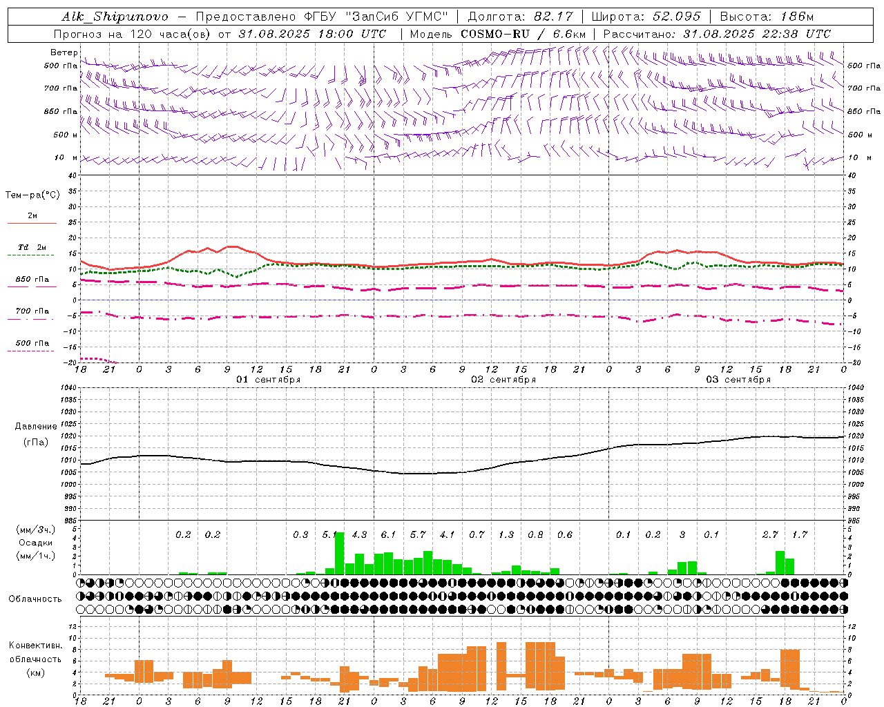The width and height of the screenshot is (884, 707).
Task: Click the tallest green precipitation bar
Action: [x=339, y=554]
